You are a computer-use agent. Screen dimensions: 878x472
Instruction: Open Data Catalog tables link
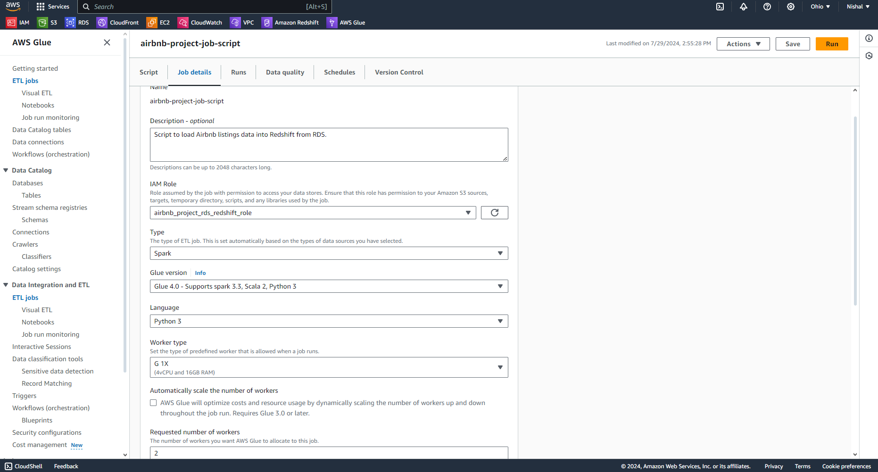click(41, 130)
